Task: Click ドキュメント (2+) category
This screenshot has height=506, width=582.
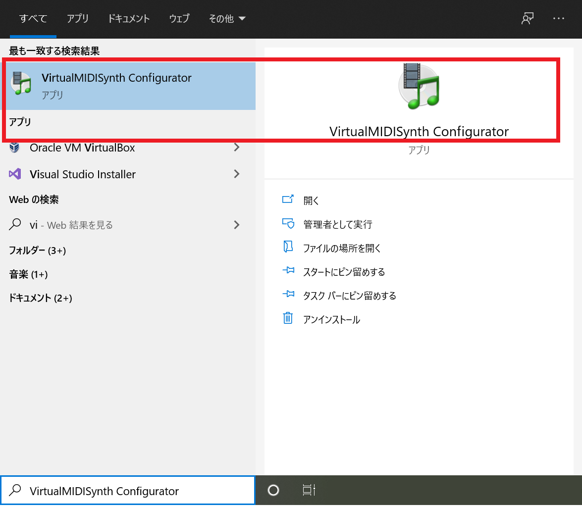Action: 41,298
